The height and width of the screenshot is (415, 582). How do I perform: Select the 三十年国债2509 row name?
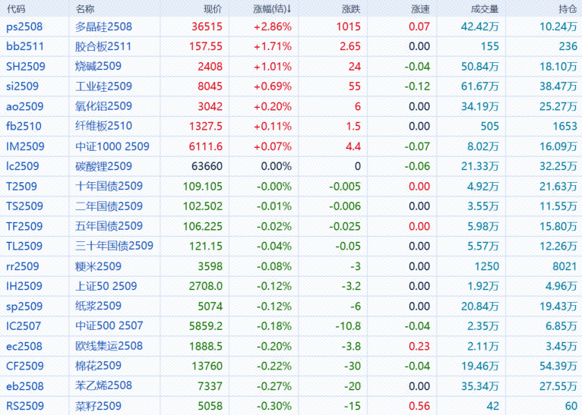[x=114, y=245]
